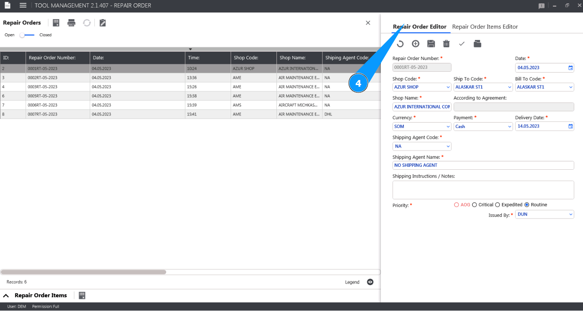Screen dimensions: 583x311
Task: Toggle the Open/Closed repair orders switch
Action: point(27,35)
